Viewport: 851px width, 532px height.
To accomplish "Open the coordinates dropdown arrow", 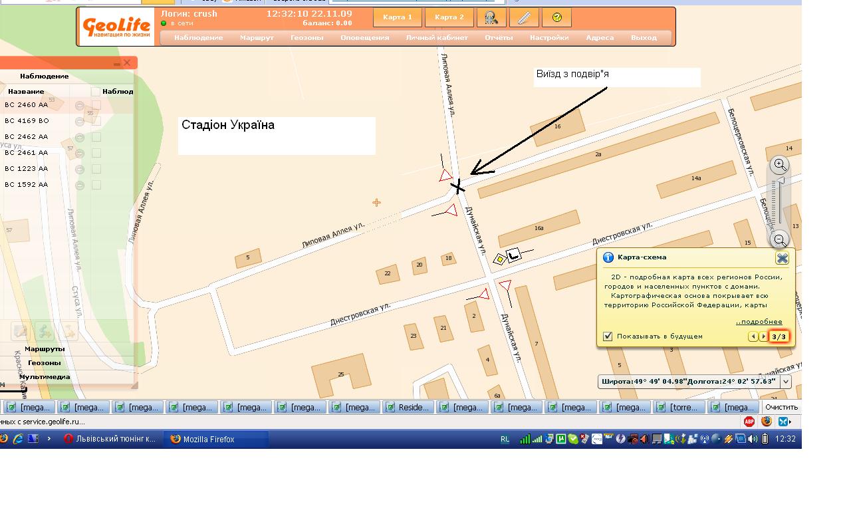I will coord(785,382).
